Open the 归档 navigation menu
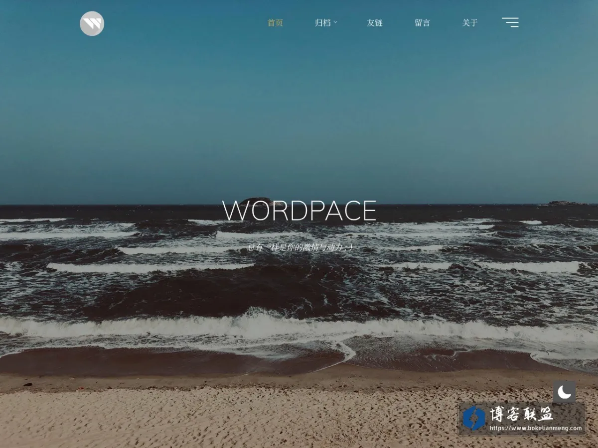 323,22
